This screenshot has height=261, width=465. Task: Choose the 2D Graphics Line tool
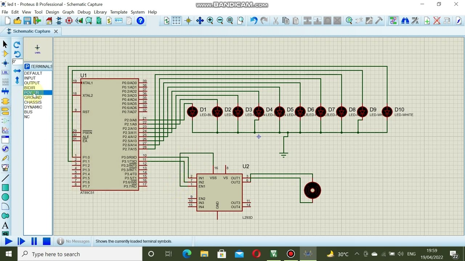pyautogui.click(x=5, y=178)
